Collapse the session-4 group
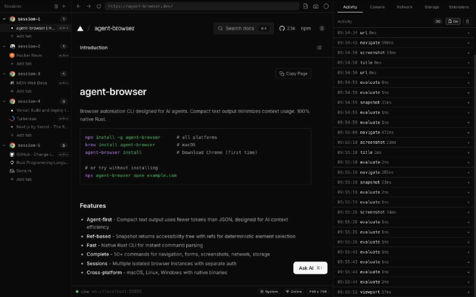This screenshot has width=476, height=297. (x=4, y=101)
